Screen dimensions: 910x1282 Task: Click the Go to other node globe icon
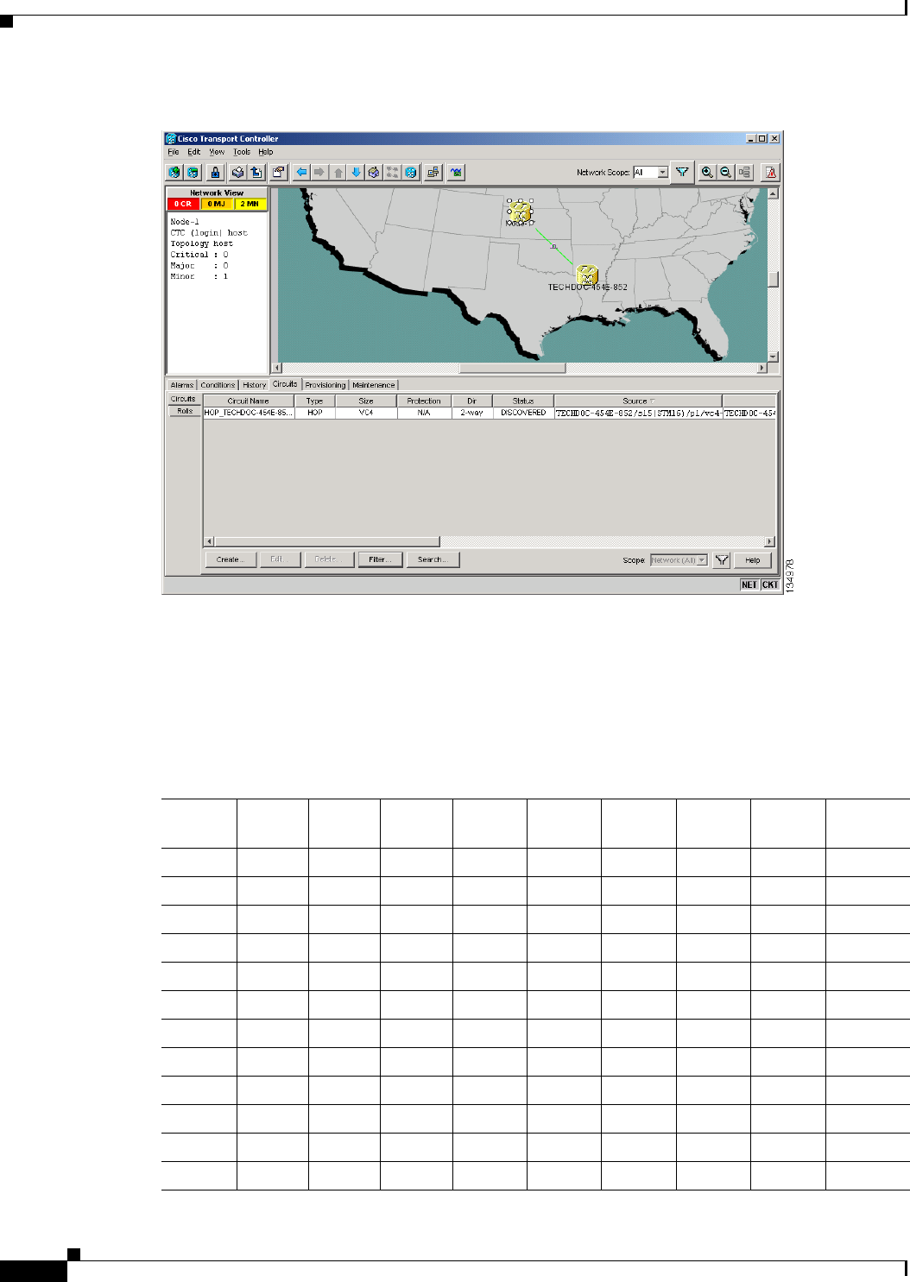click(x=411, y=173)
